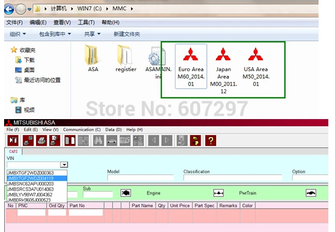Click the binoculars search icon
Image resolution: width=335 pixels, height=232 pixels.
[x=98, y=140]
